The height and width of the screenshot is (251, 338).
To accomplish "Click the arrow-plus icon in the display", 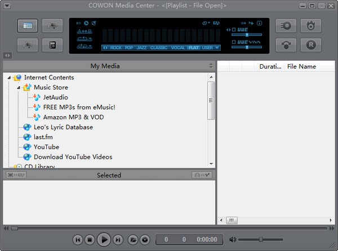I will [x=251, y=23].
